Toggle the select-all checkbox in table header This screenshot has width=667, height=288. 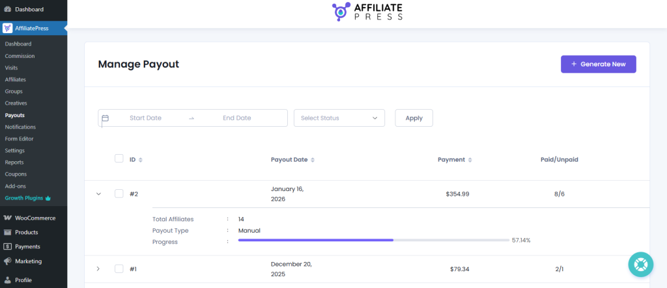pyautogui.click(x=119, y=159)
